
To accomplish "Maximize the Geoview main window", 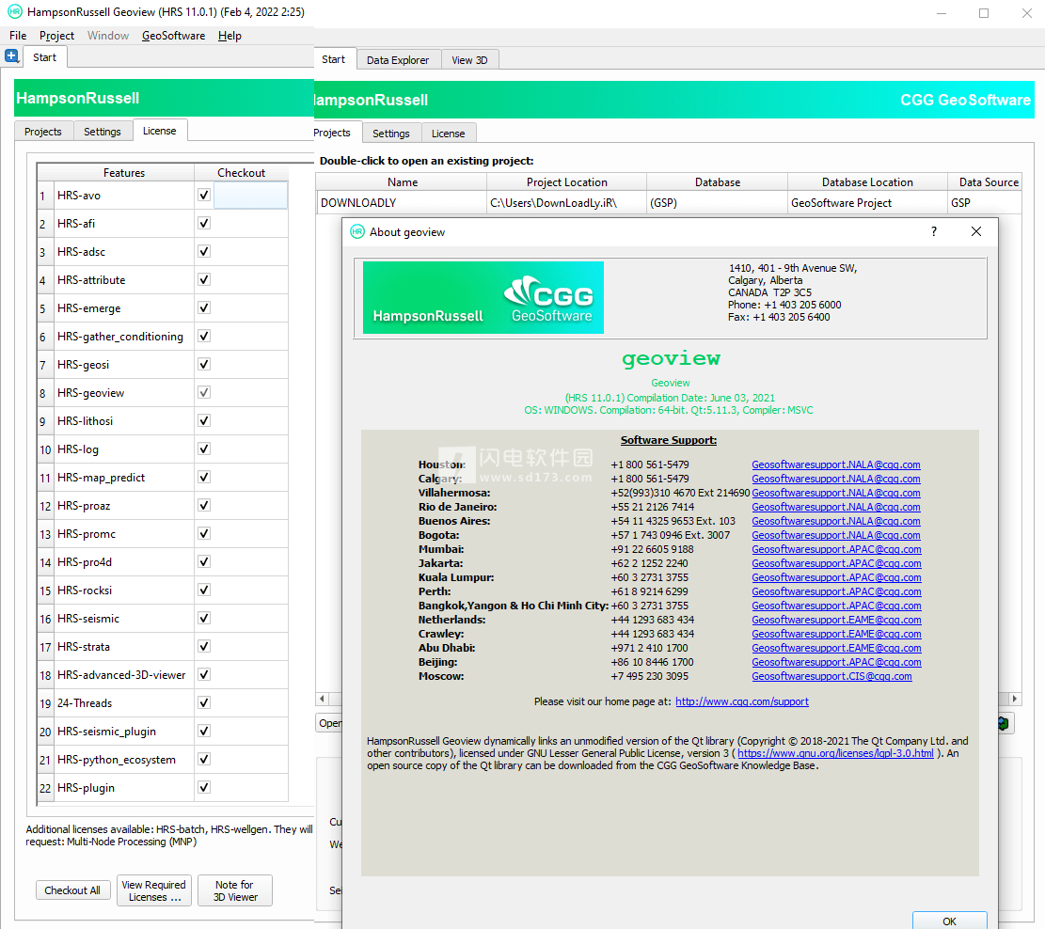I will click(984, 12).
